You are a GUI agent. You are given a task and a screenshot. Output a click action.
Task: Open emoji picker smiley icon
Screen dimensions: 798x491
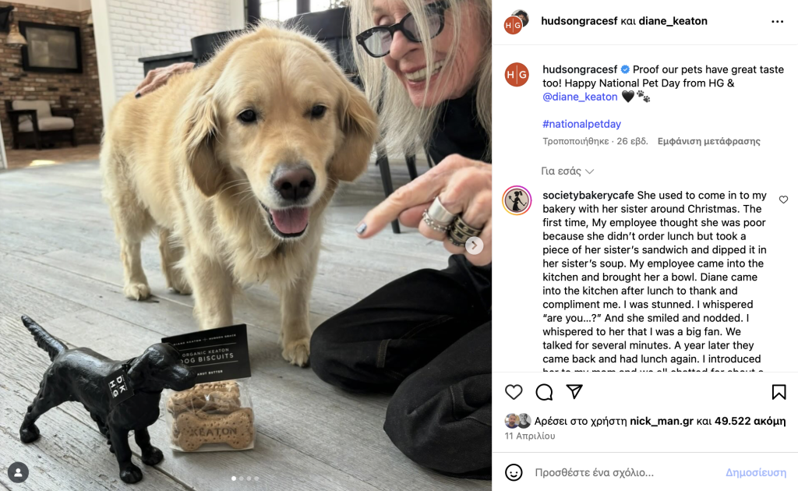(514, 472)
